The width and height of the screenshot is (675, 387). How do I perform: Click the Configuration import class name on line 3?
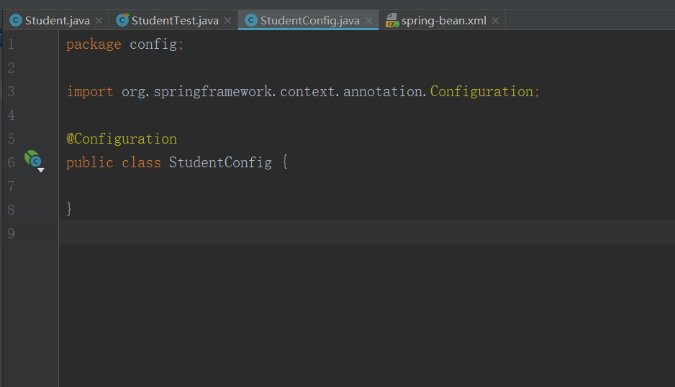pyautogui.click(x=481, y=91)
